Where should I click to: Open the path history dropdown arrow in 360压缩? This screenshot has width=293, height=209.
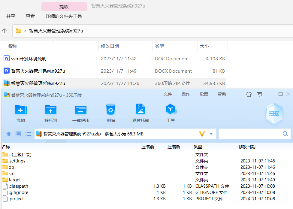pyautogui.click(x=211, y=134)
